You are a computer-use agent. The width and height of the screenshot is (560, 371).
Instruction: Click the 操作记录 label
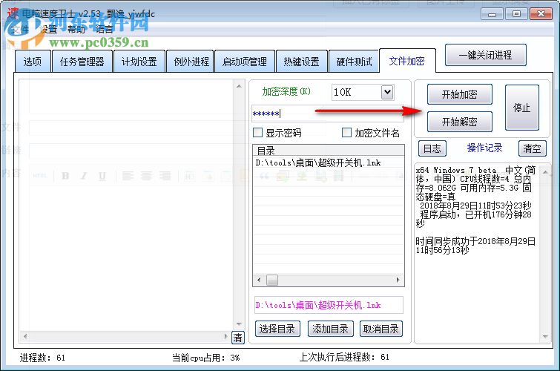pyautogui.click(x=484, y=148)
